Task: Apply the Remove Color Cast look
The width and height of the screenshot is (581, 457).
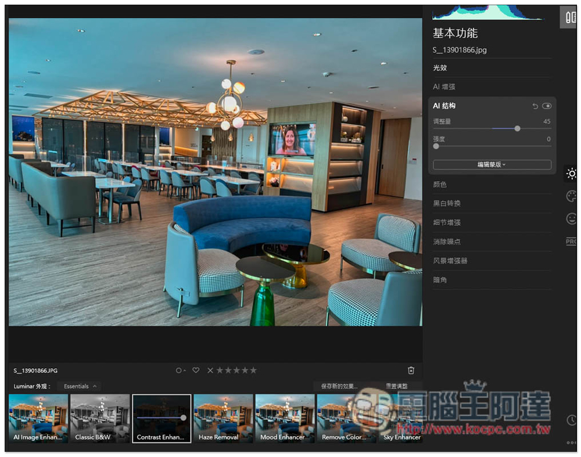Action: [x=346, y=419]
